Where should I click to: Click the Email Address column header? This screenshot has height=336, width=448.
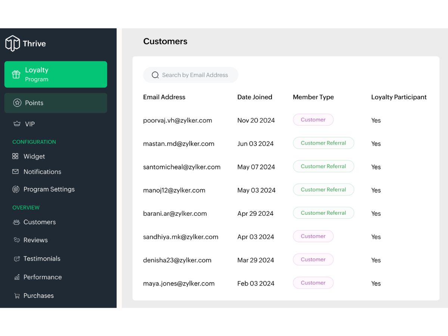pos(164,97)
